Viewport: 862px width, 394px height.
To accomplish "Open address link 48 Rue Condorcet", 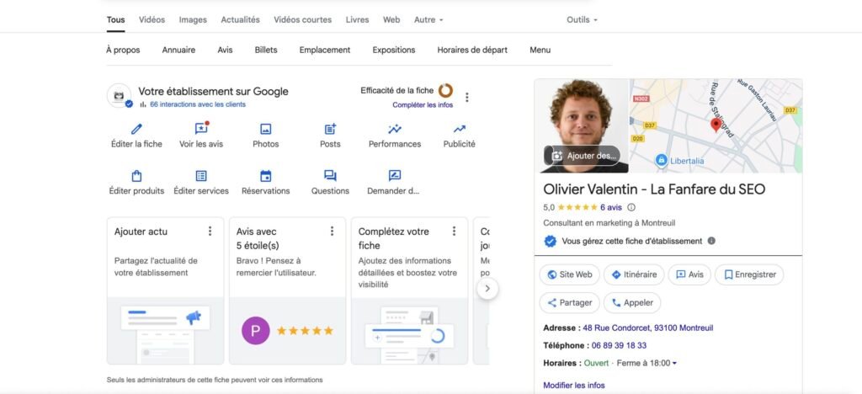I will (648, 328).
